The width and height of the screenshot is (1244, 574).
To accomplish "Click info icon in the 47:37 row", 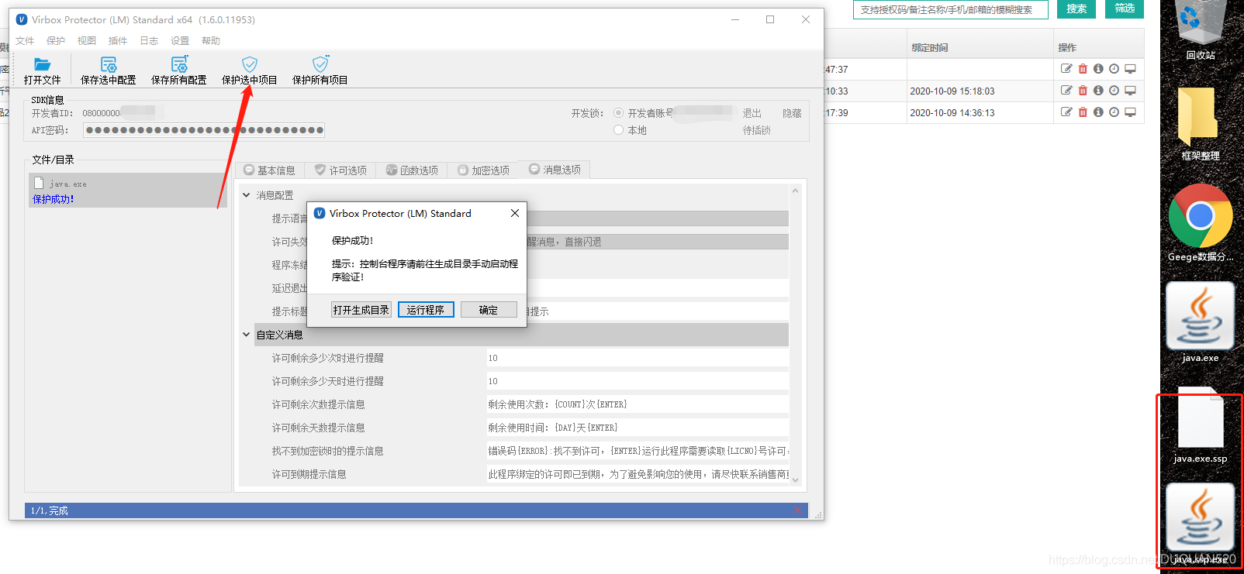I will point(1098,69).
